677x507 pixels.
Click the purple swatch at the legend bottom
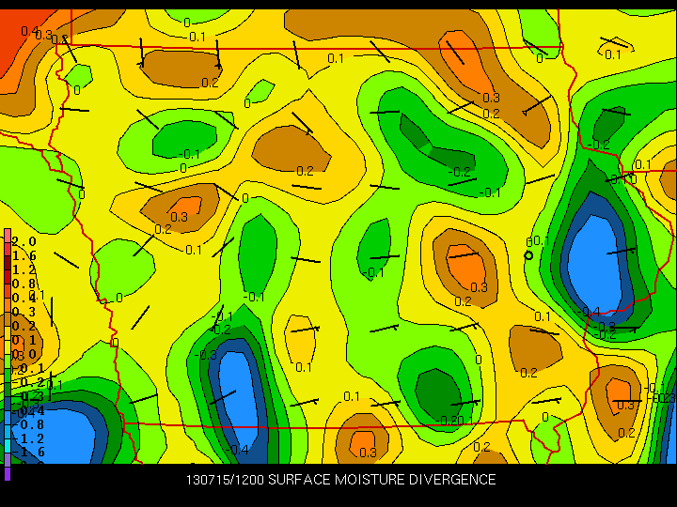(x=8, y=472)
